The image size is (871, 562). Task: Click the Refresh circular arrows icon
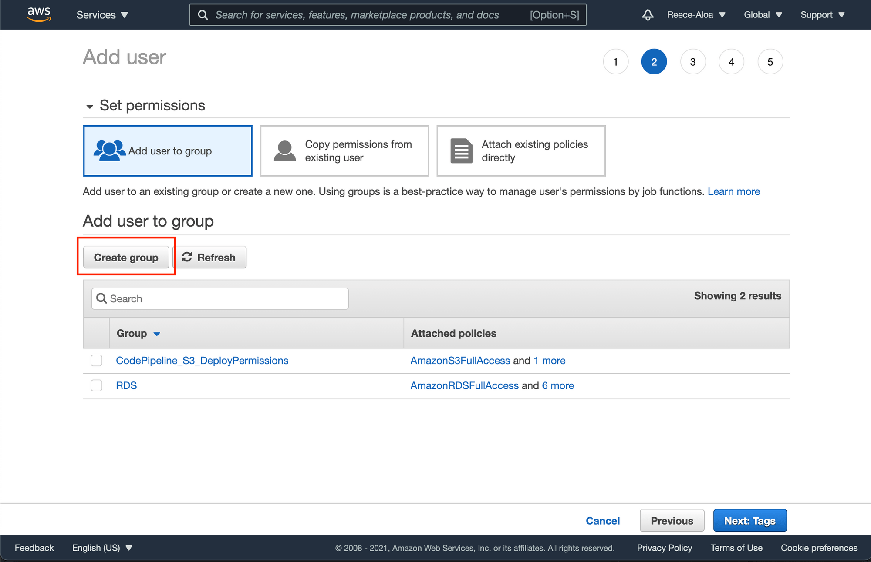pos(187,257)
